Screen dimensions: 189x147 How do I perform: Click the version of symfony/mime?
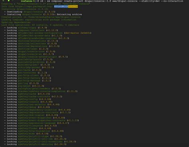click(42, 133)
